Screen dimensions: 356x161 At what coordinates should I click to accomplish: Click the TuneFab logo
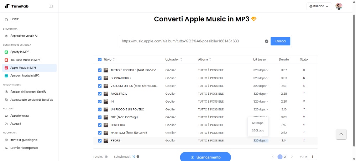click(17, 6)
